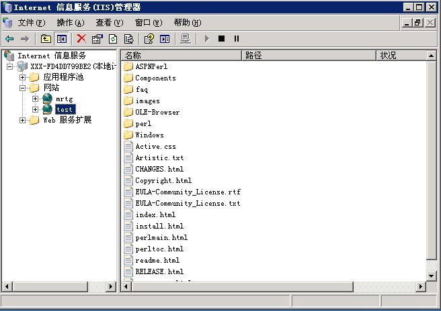The width and height of the screenshot is (441, 311).
Task: Open the Properties toolbar icon
Action: click(x=97, y=39)
